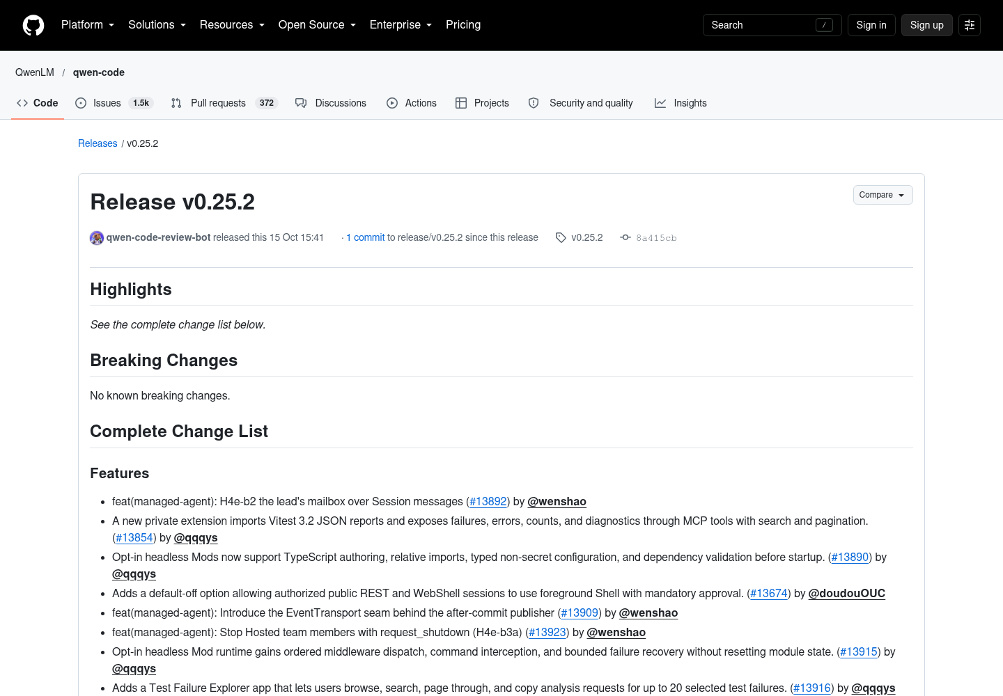Viewport: 1003px width, 696px height.
Task: Expand the Enterprise menu
Action: point(401,25)
